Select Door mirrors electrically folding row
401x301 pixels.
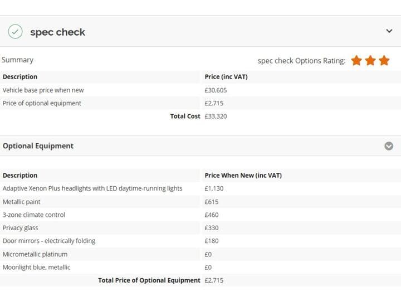tap(200, 241)
